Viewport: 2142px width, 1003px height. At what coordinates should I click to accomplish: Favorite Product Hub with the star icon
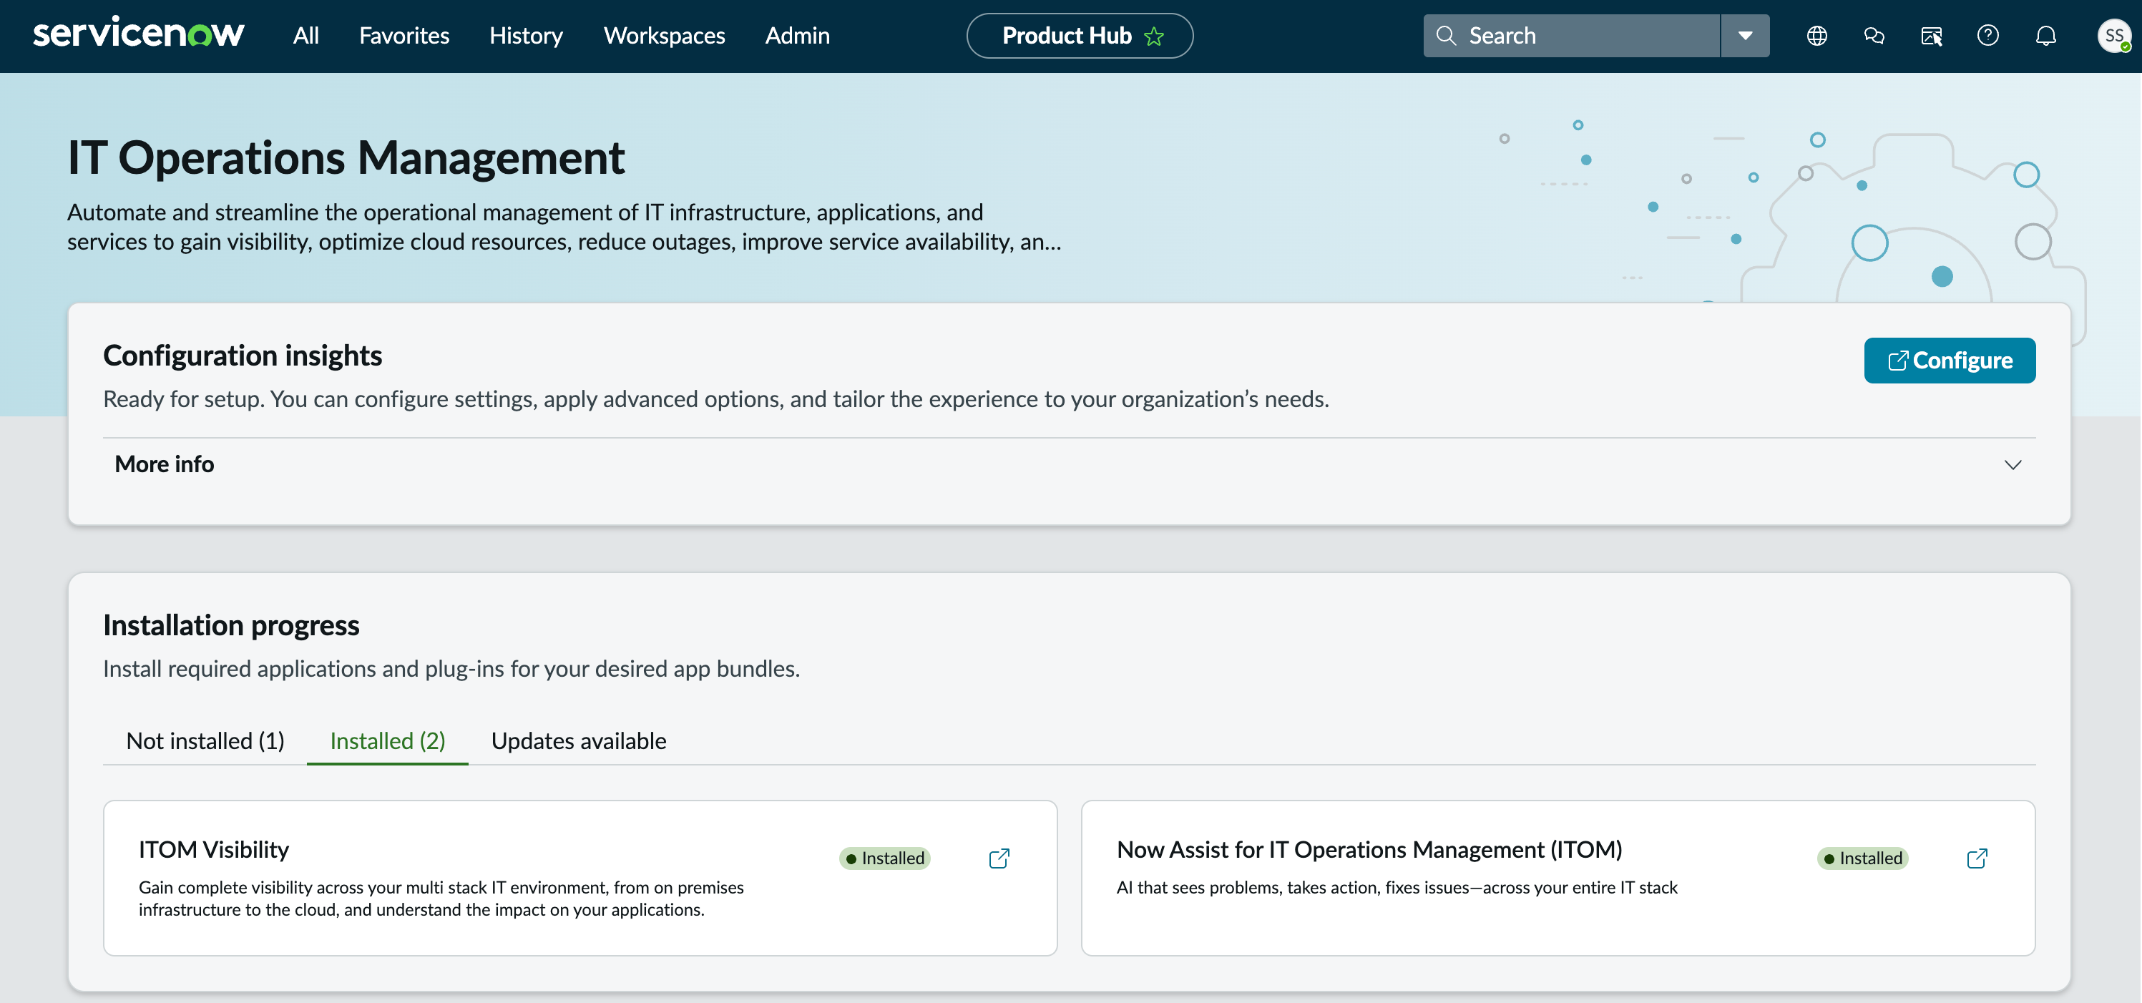1154,36
